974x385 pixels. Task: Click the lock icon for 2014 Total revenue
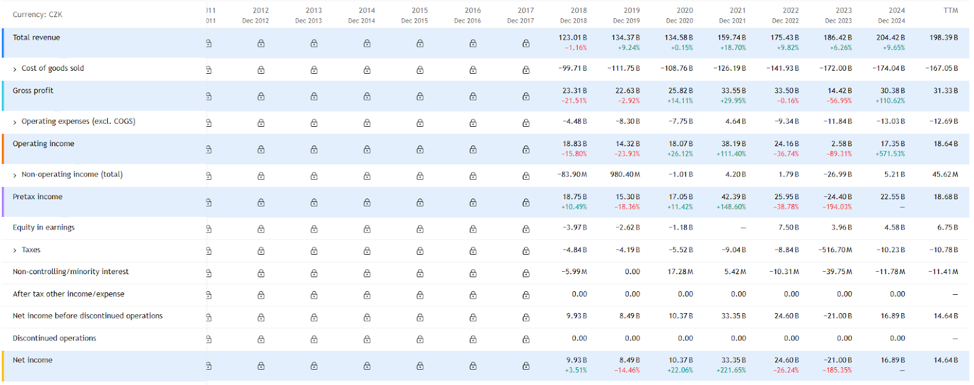tap(367, 43)
